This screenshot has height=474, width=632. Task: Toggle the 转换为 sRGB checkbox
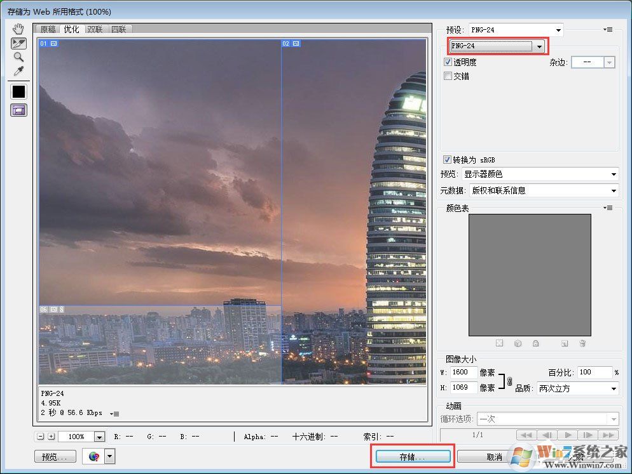pyautogui.click(x=448, y=159)
